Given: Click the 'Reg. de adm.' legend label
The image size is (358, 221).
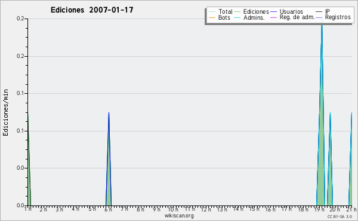Looking at the screenshot, I should point(297,17).
